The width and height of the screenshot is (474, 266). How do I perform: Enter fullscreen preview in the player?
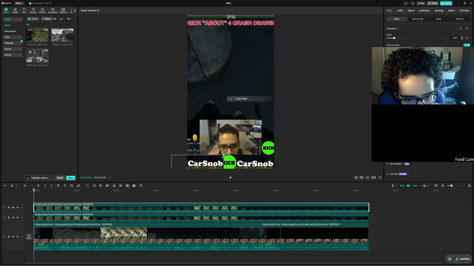tap(380, 178)
